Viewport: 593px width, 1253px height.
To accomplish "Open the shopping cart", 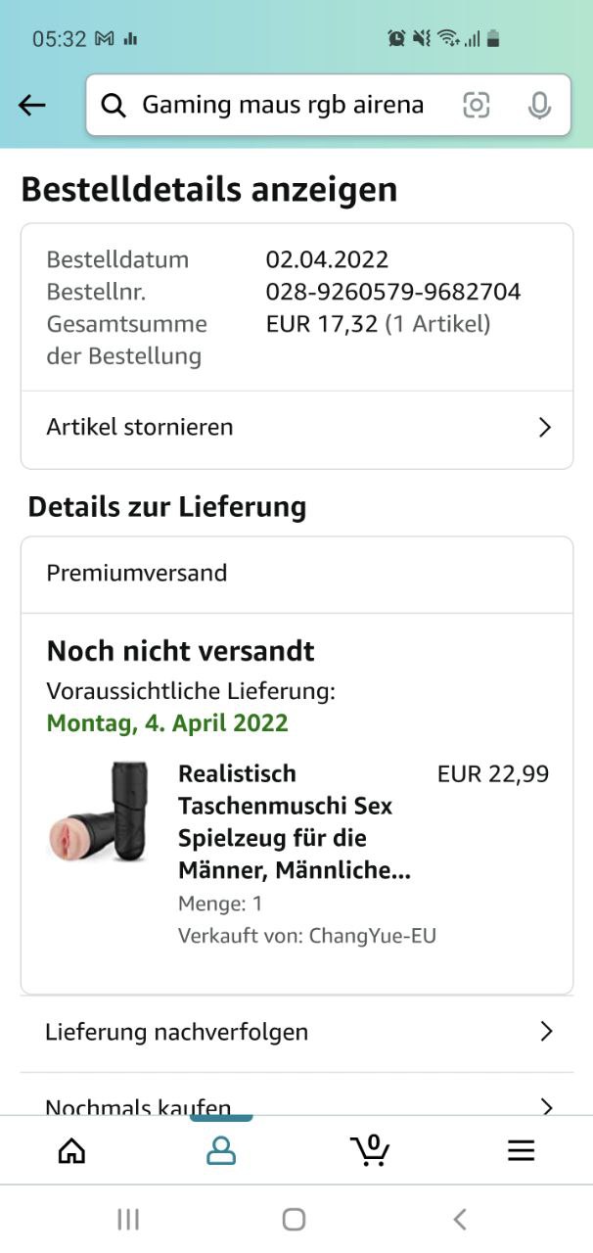I will pyautogui.click(x=370, y=1149).
